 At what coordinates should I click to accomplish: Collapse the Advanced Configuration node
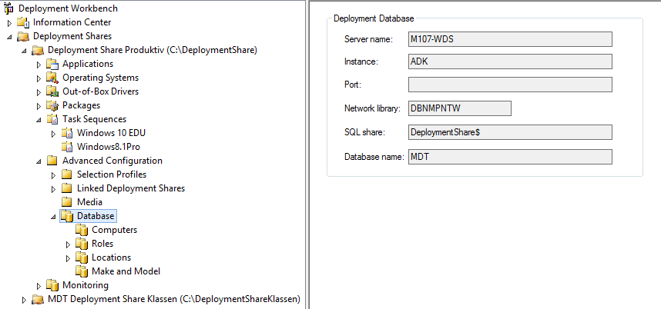click(39, 161)
